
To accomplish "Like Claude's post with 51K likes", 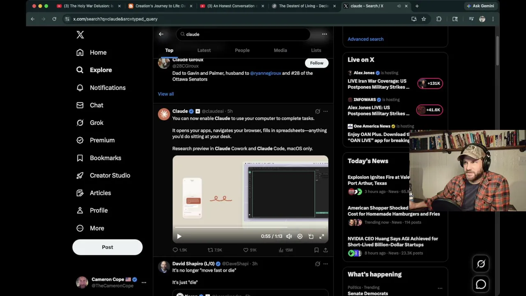I will click(250, 250).
